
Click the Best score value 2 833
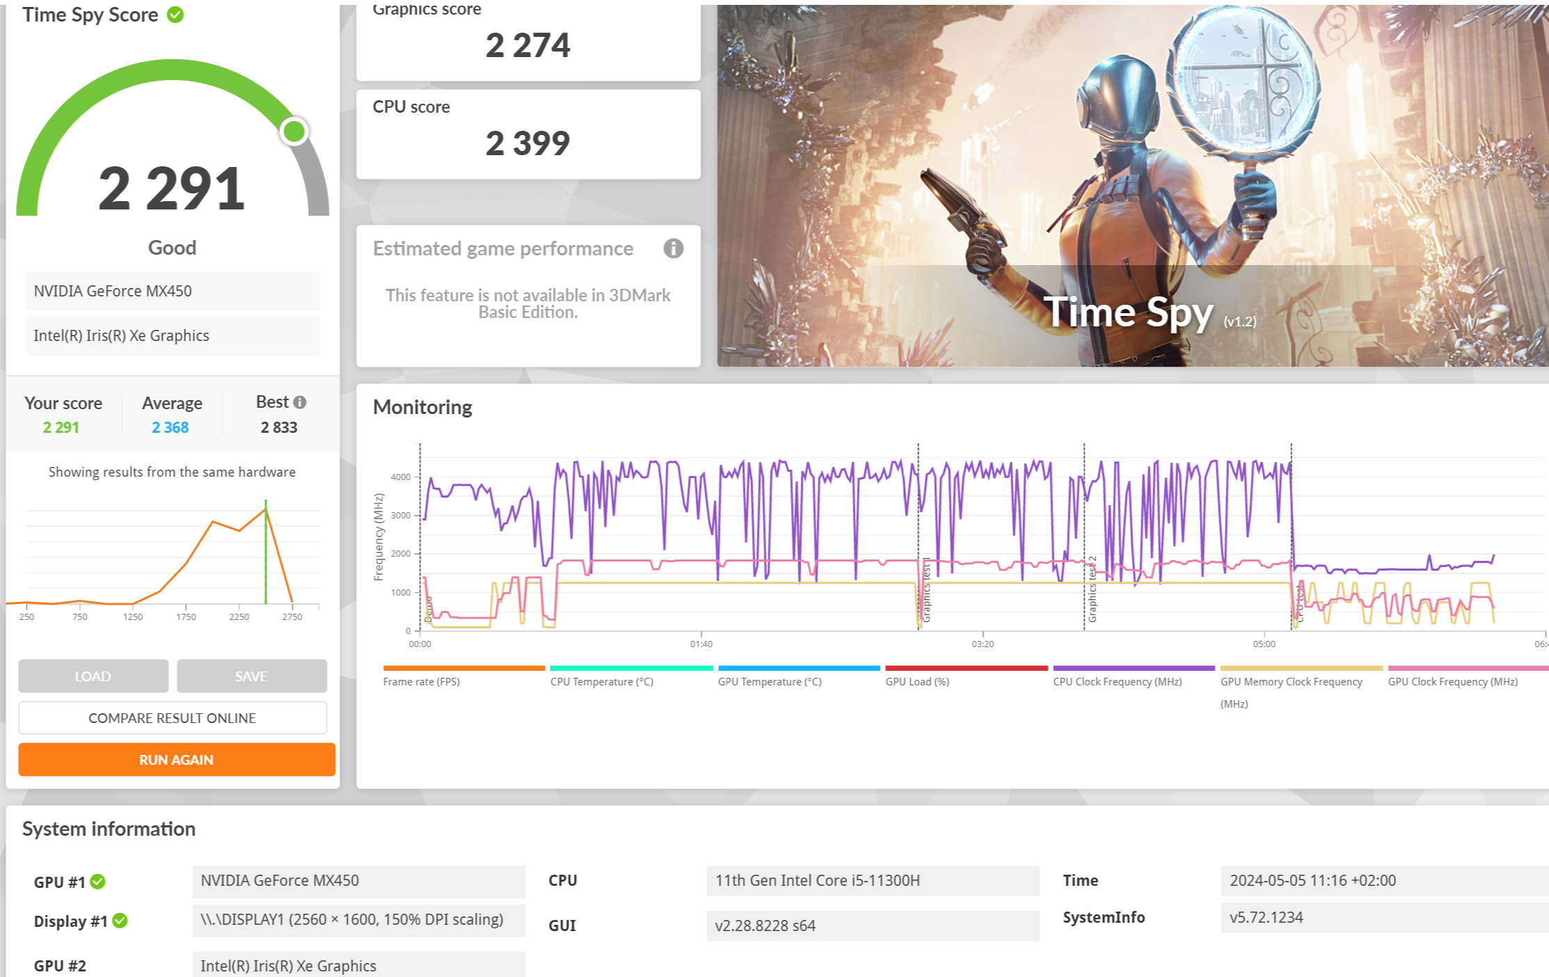pos(279,427)
